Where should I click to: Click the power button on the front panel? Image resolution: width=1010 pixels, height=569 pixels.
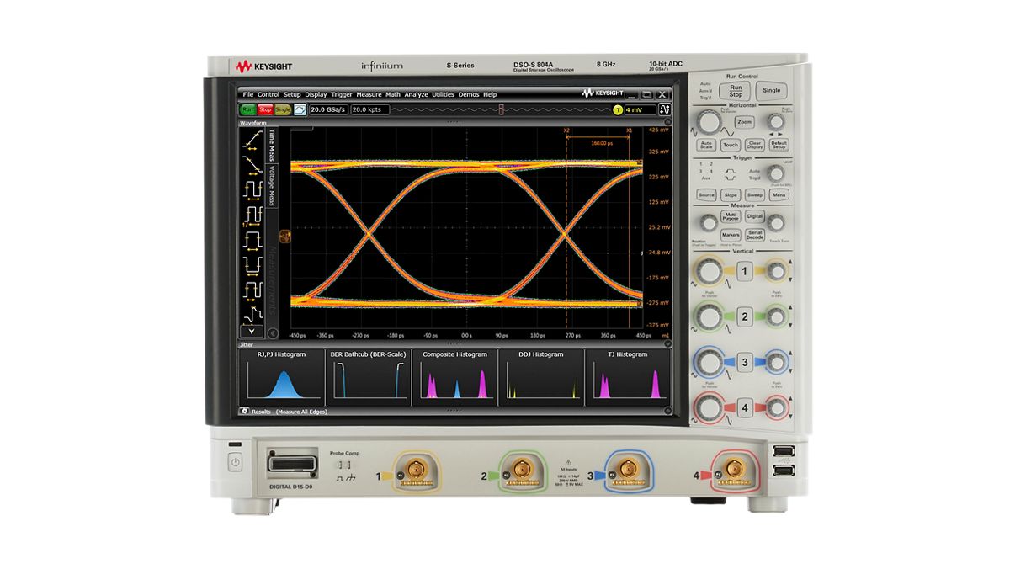point(235,462)
